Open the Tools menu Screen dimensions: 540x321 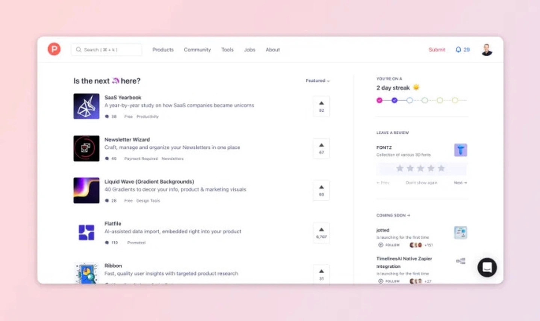pos(227,50)
